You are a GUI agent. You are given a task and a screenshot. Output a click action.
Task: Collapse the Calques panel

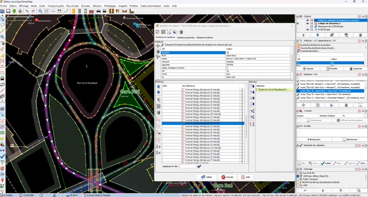point(298,16)
